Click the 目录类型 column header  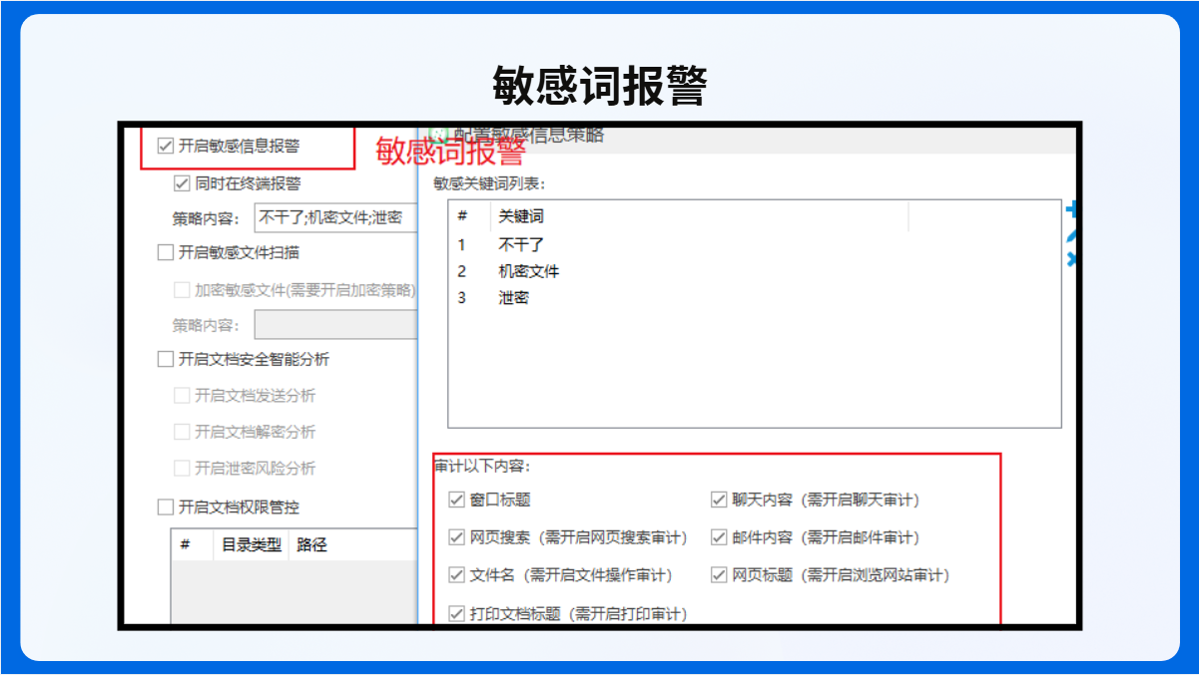coord(251,544)
